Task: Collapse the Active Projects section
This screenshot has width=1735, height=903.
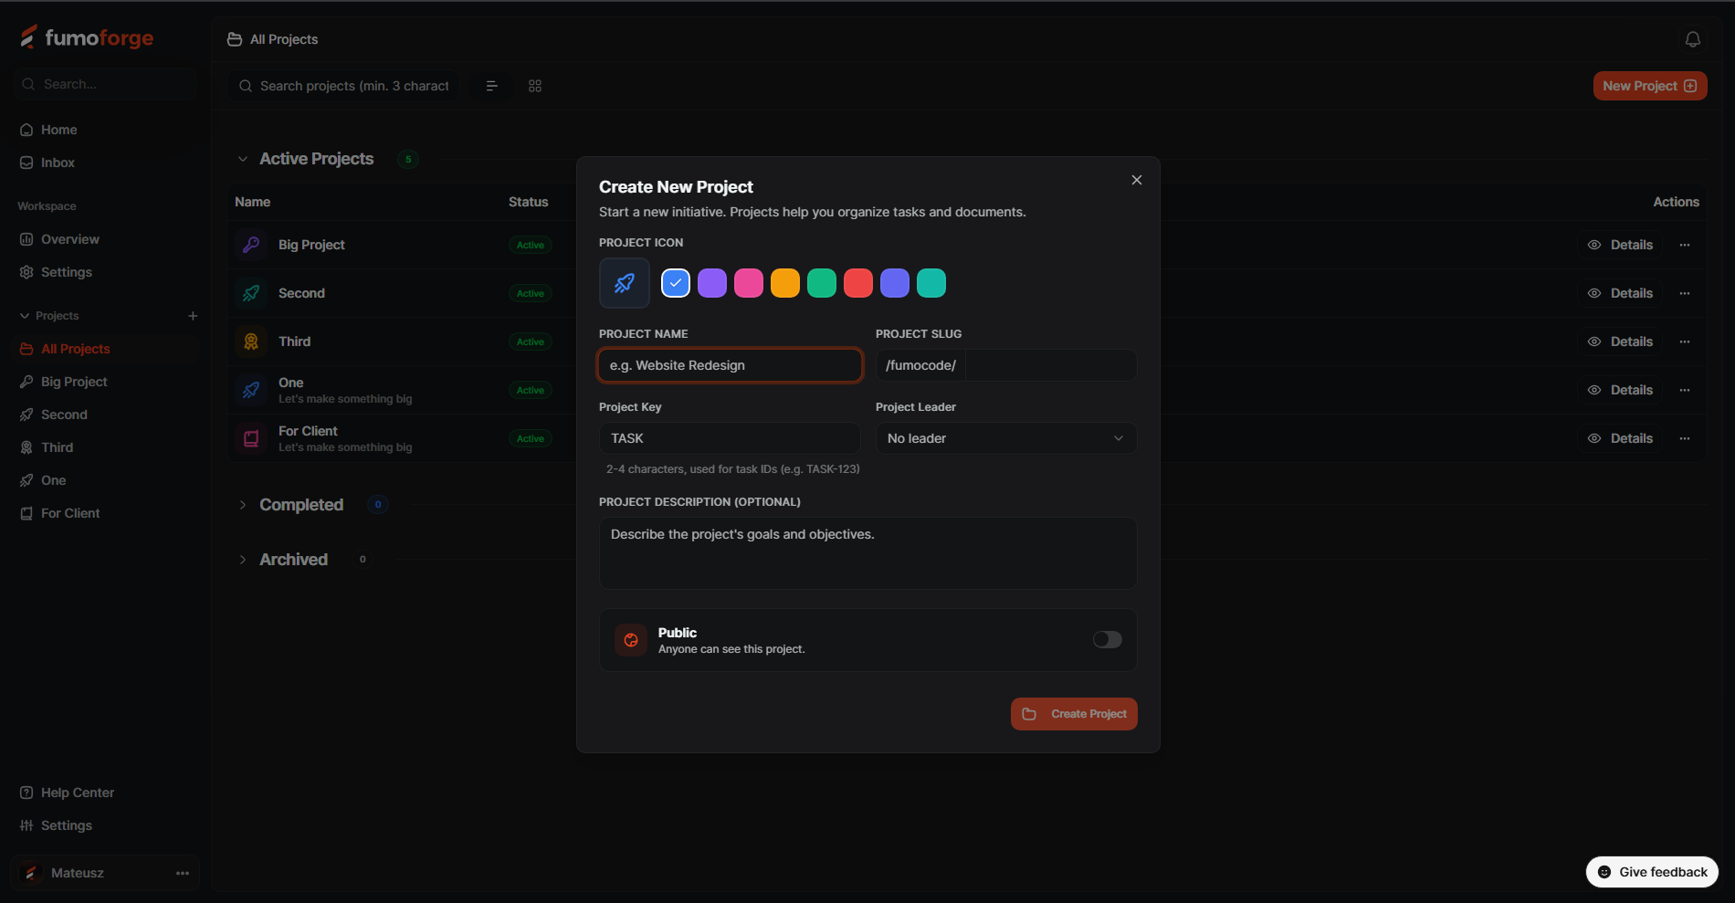Action: (243, 159)
